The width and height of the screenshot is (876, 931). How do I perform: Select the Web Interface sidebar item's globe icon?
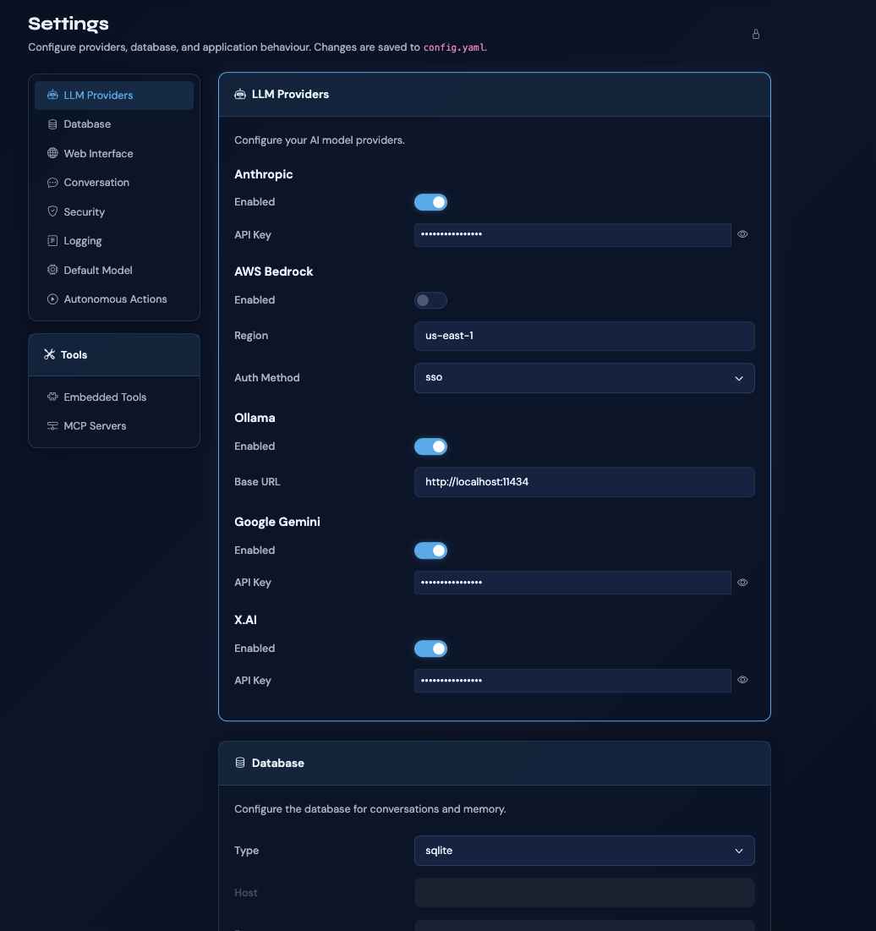click(x=52, y=153)
